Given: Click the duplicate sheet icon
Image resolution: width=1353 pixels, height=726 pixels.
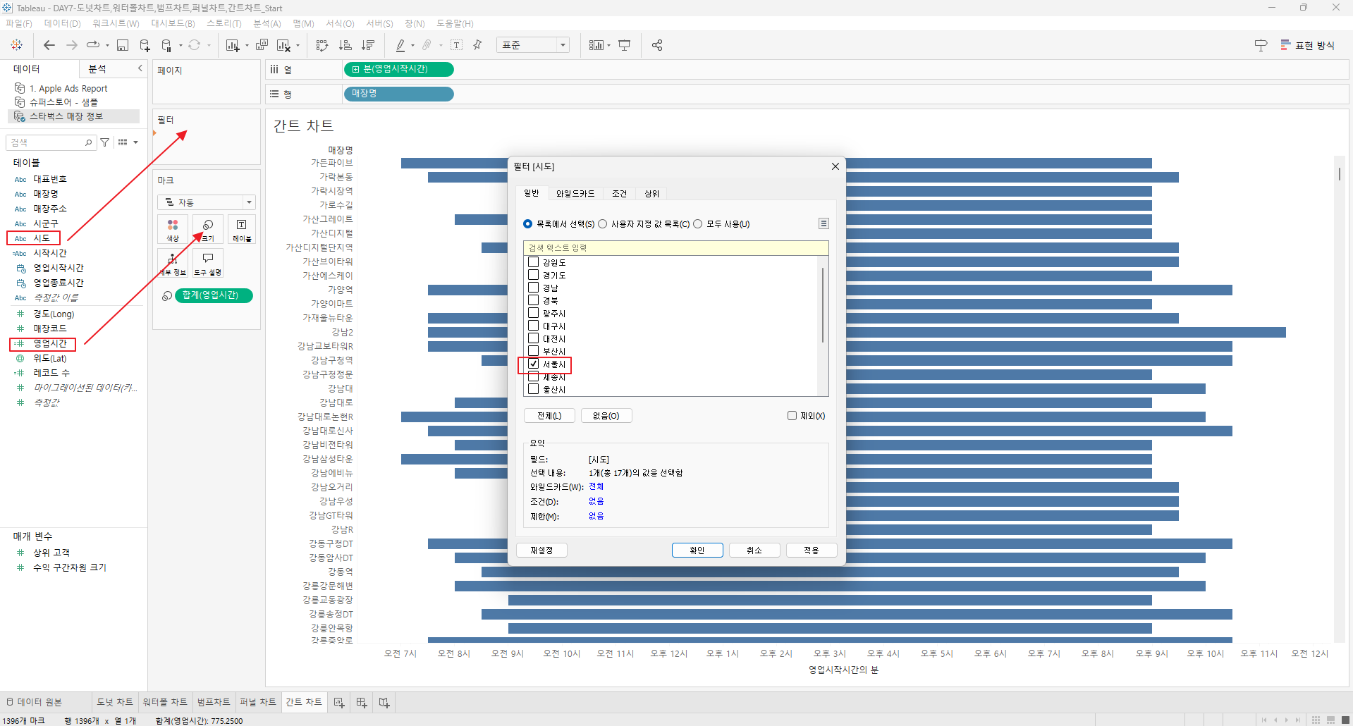Looking at the screenshot, I should [262, 45].
